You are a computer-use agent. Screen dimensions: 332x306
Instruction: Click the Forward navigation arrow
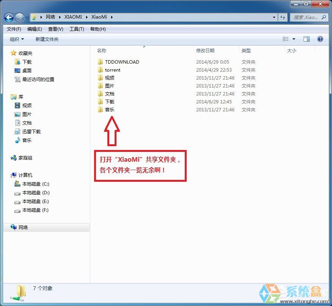click(19, 17)
